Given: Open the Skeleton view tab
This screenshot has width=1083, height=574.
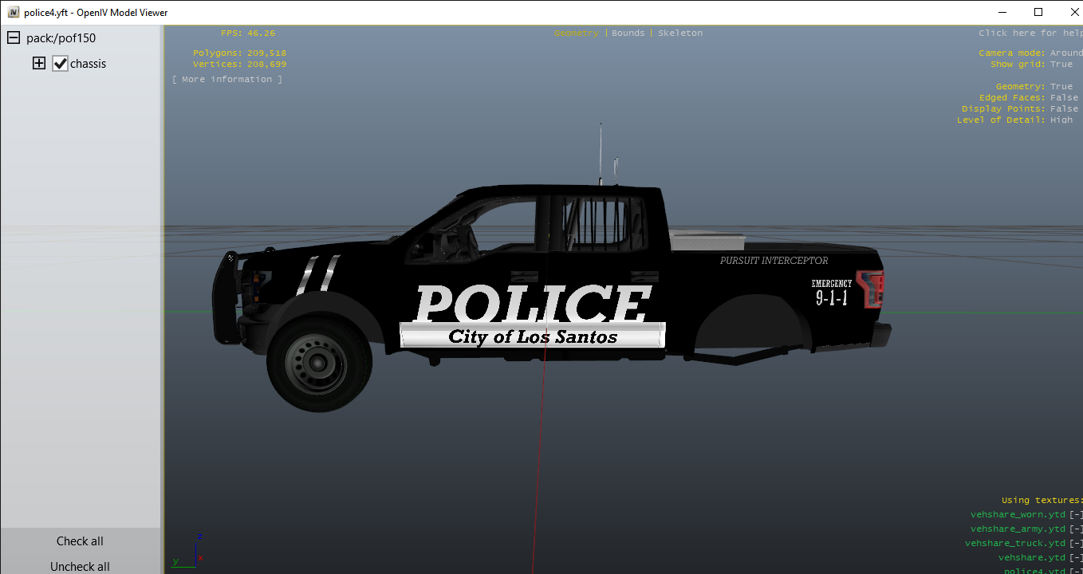Looking at the screenshot, I should (x=680, y=33).
